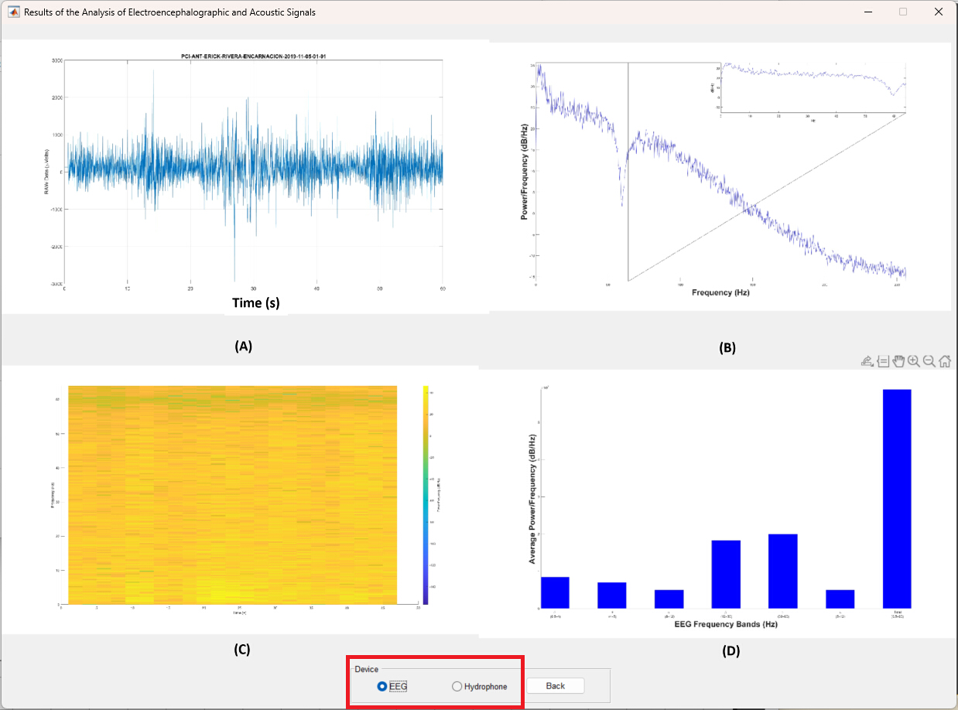Click the Power/Frequency spectrum curve plot
The image size is (958, 710).
point(720,172)
